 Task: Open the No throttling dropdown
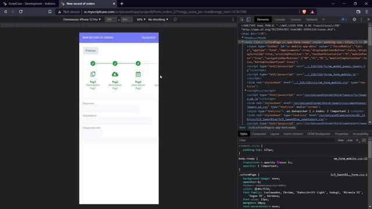pos(158,19)
